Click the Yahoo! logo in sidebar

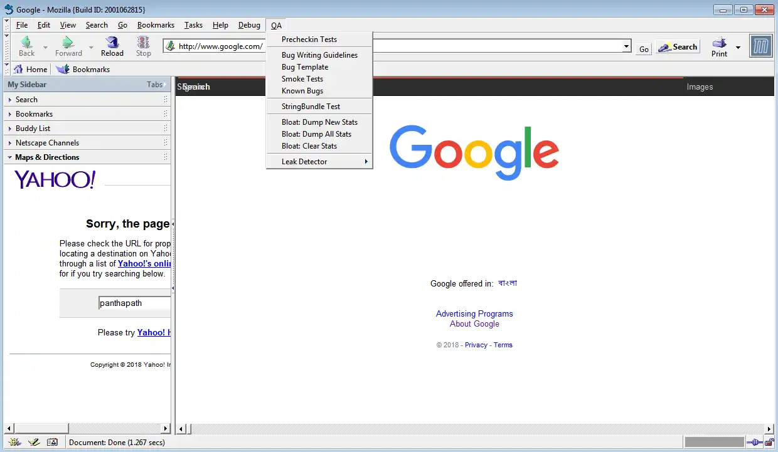click(x=55, y=180)
